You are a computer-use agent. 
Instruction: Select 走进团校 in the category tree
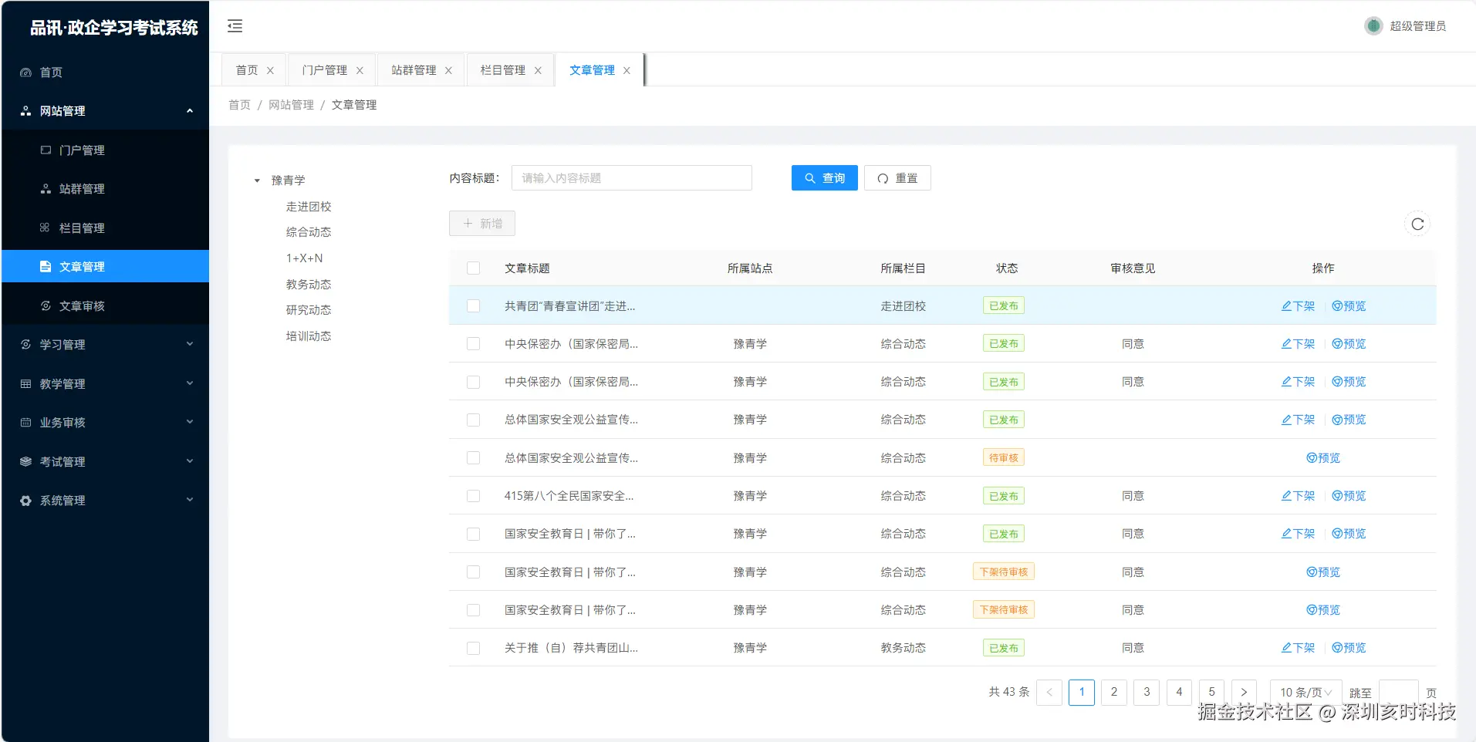click(309, 207)
